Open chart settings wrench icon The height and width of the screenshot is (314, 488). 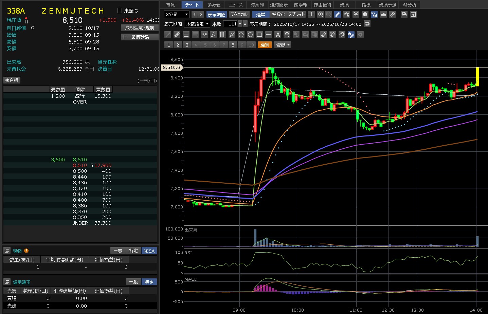[x=393, y=14]
